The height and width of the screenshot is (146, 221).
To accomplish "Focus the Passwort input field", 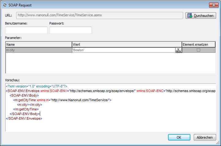I will click(71, 30).
